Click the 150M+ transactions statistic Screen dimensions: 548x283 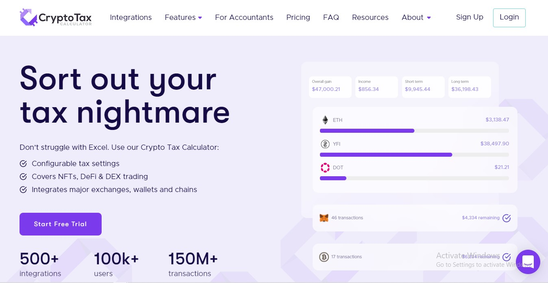click(193, 265)
